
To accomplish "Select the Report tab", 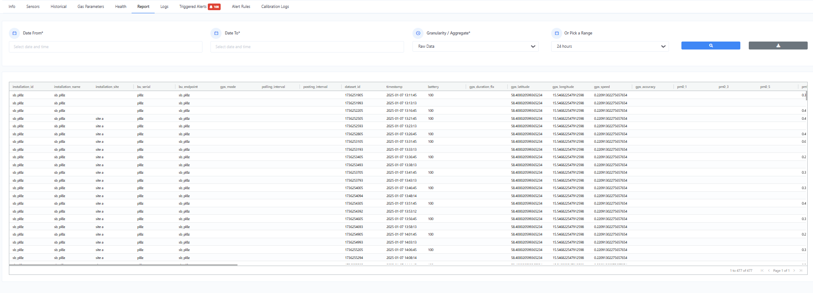I will coord(143,7).
